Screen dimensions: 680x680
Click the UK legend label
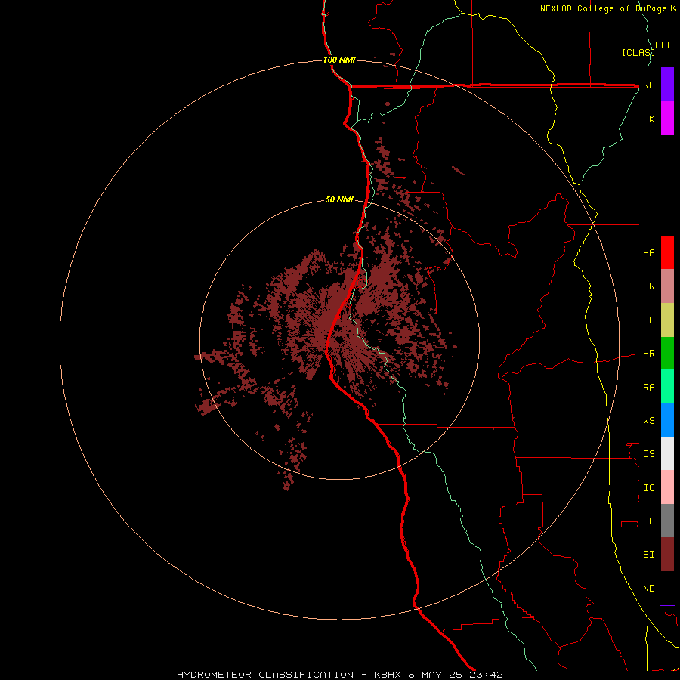point(648,119)
